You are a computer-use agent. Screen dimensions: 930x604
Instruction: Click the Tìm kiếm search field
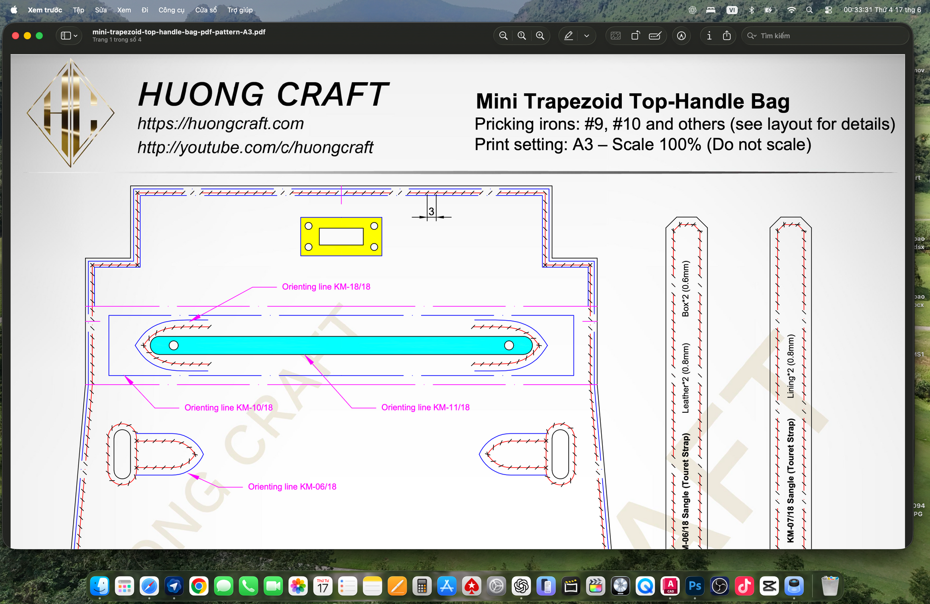825,36
